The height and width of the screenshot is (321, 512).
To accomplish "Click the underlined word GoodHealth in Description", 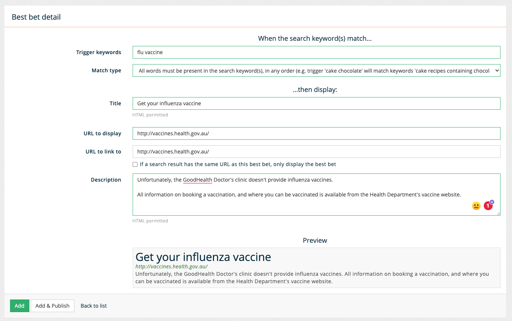I will (x=197, y=180).
